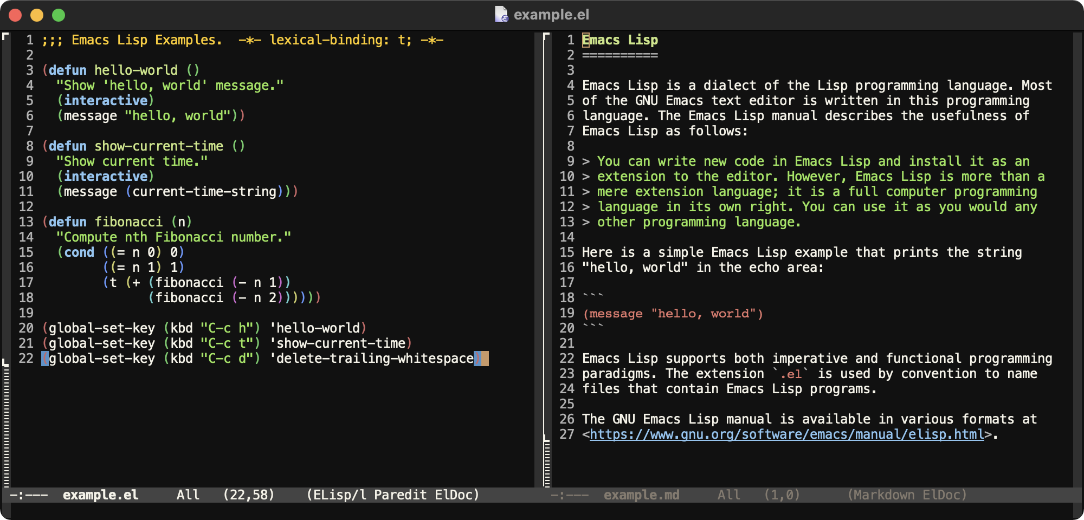The height and width of the screenshot is (520, 1084).
Task: Click the fibonacci function name
Action: [x=130, y=222]
